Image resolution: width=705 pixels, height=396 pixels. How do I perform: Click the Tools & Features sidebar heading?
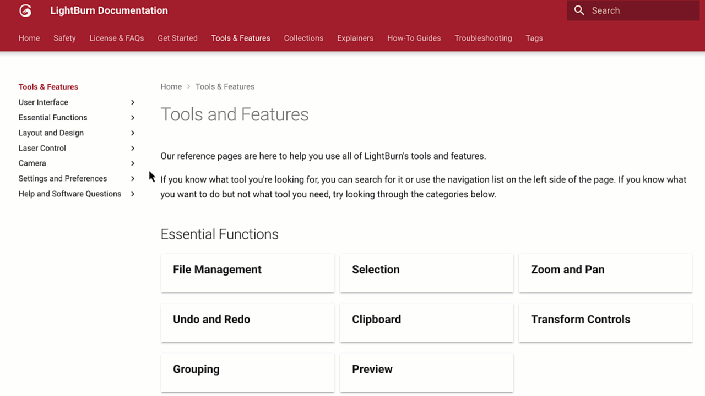[48, 87]
